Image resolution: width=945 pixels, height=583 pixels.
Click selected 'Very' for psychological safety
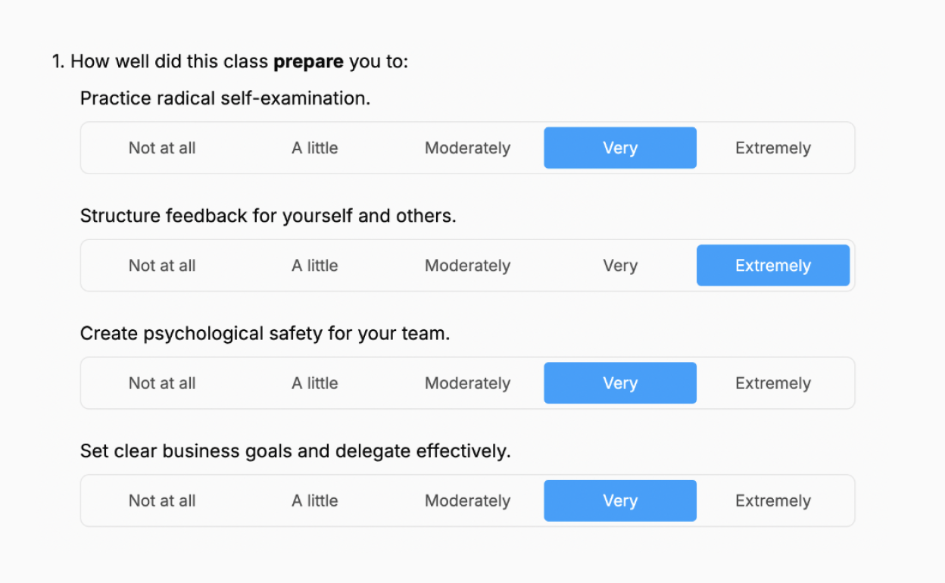620,383
